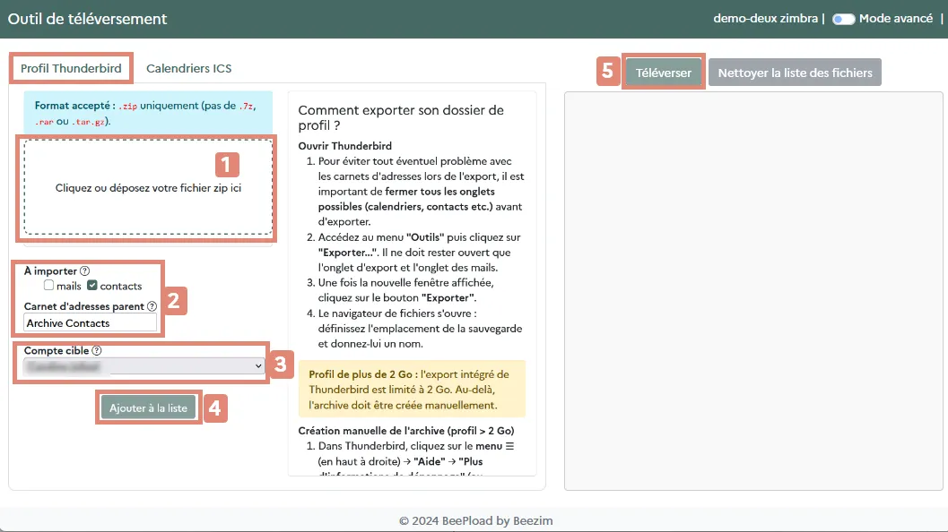Open help icon next to Compte cible
This screenshot has width=948, height=532.
97,351
